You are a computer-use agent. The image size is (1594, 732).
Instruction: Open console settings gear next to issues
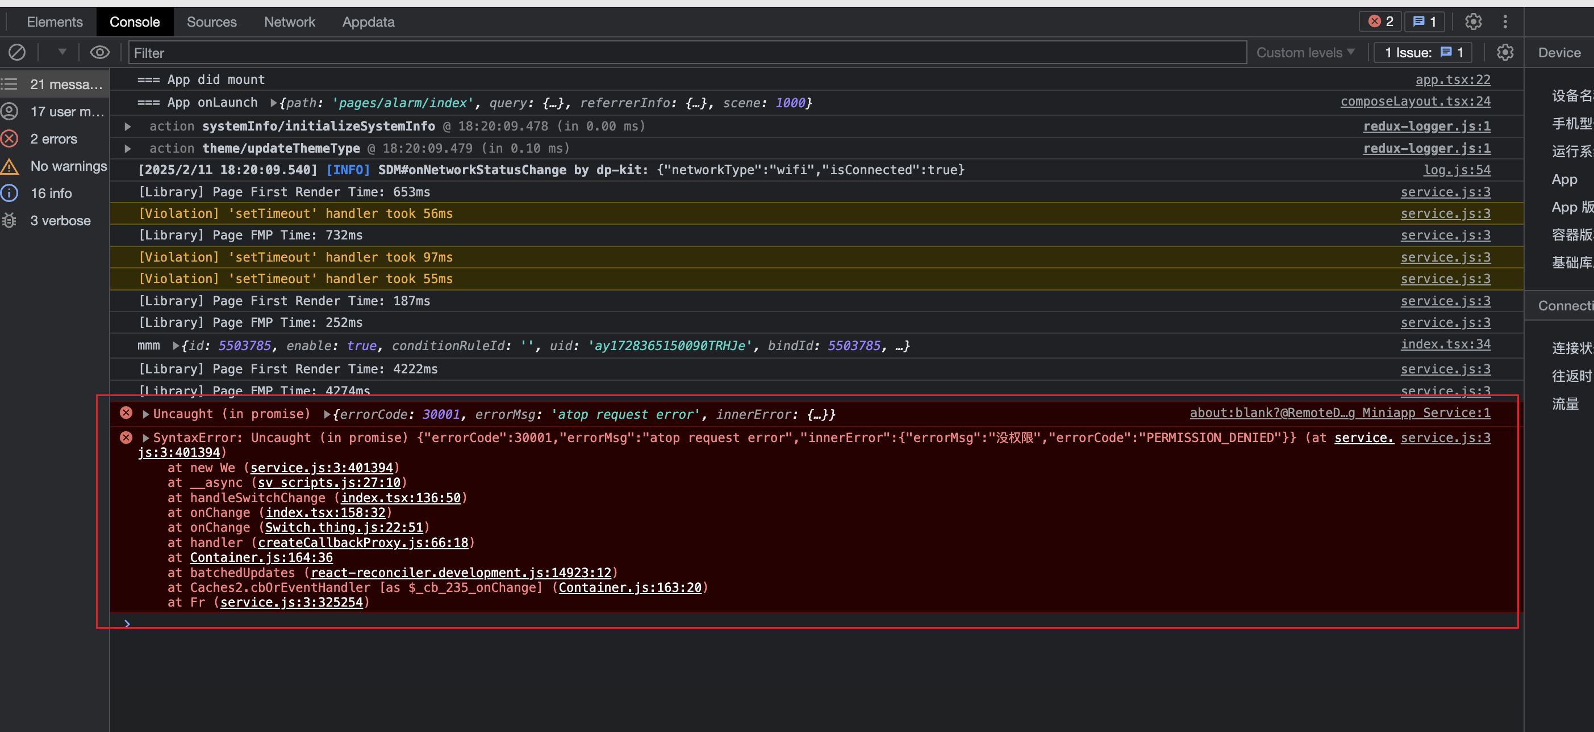(1505, 53)
